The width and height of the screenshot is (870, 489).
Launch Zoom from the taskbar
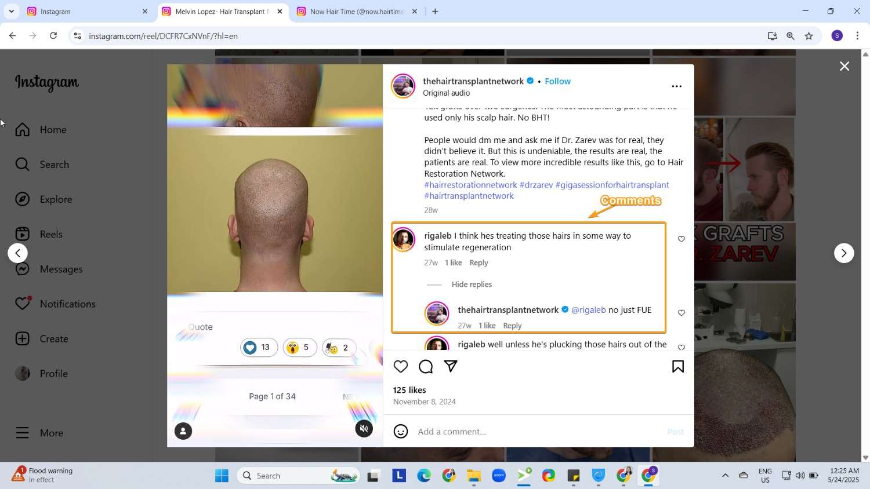tap(498, 475)
